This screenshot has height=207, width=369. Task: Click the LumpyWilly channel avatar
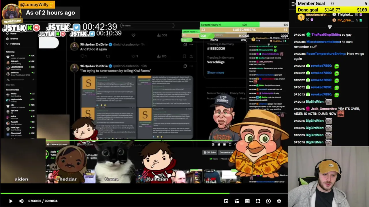(12, 11)
